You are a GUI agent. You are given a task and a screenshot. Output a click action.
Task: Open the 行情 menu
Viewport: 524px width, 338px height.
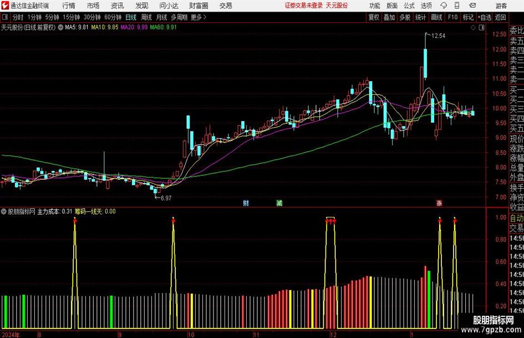pyautogui.click(x=69, y=6)
